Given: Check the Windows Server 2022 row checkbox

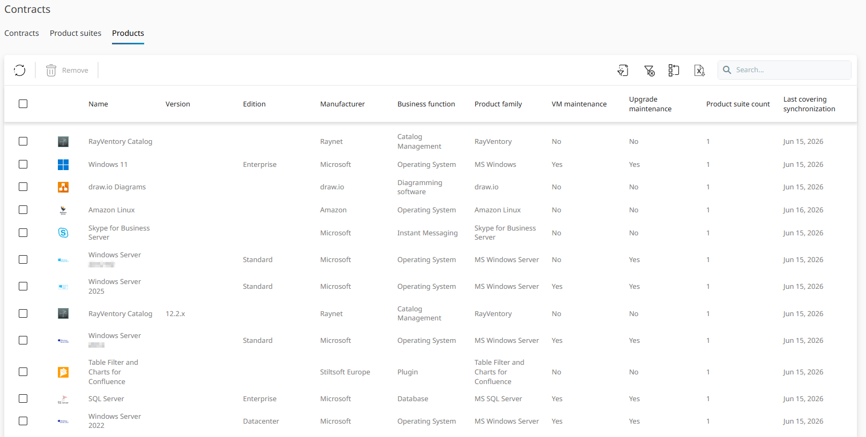Looking at the screenshot, I should [23, 421].
